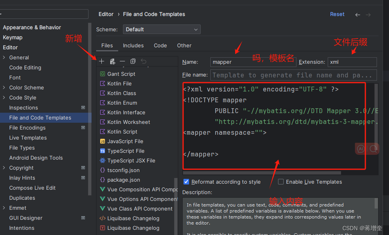Expand the Color Scheme node
This screenshot has height=235, width=389.
point(4,87)
